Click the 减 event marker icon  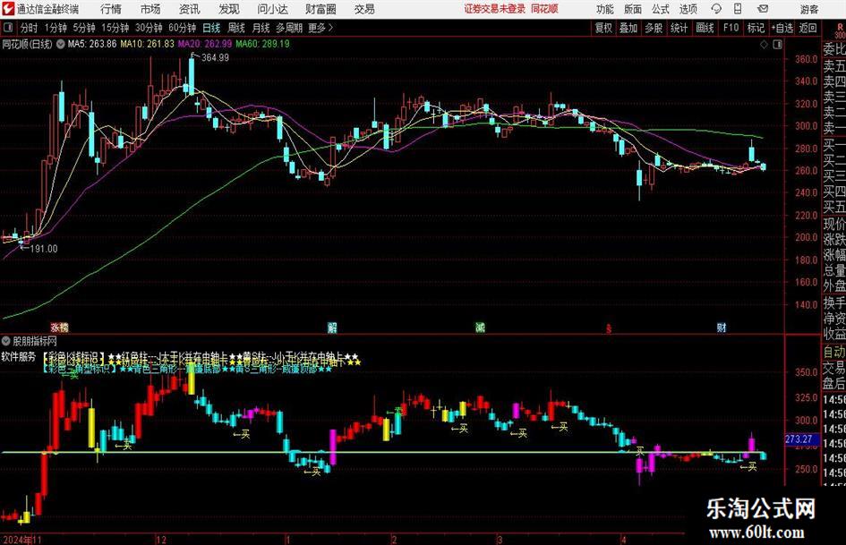480,327
